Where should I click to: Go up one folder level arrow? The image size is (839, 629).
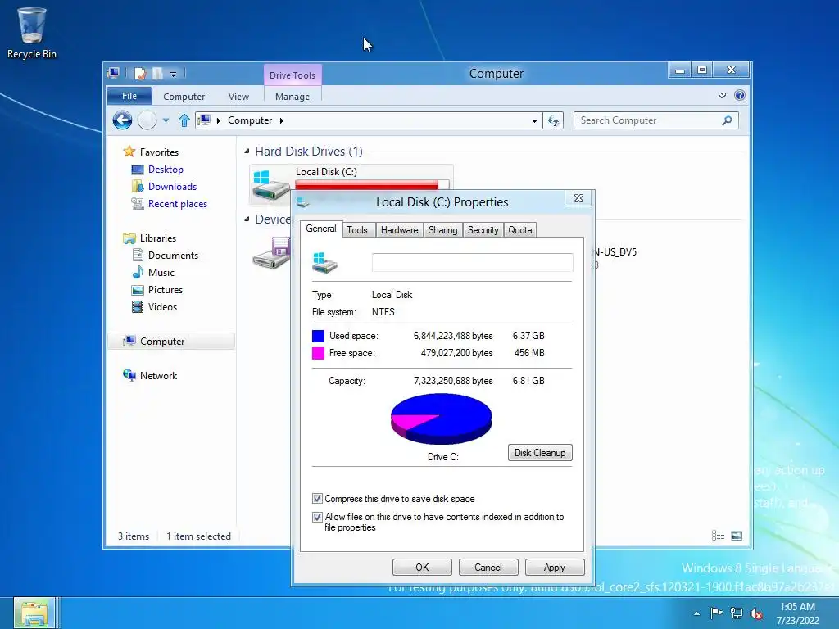coord(184,120)
